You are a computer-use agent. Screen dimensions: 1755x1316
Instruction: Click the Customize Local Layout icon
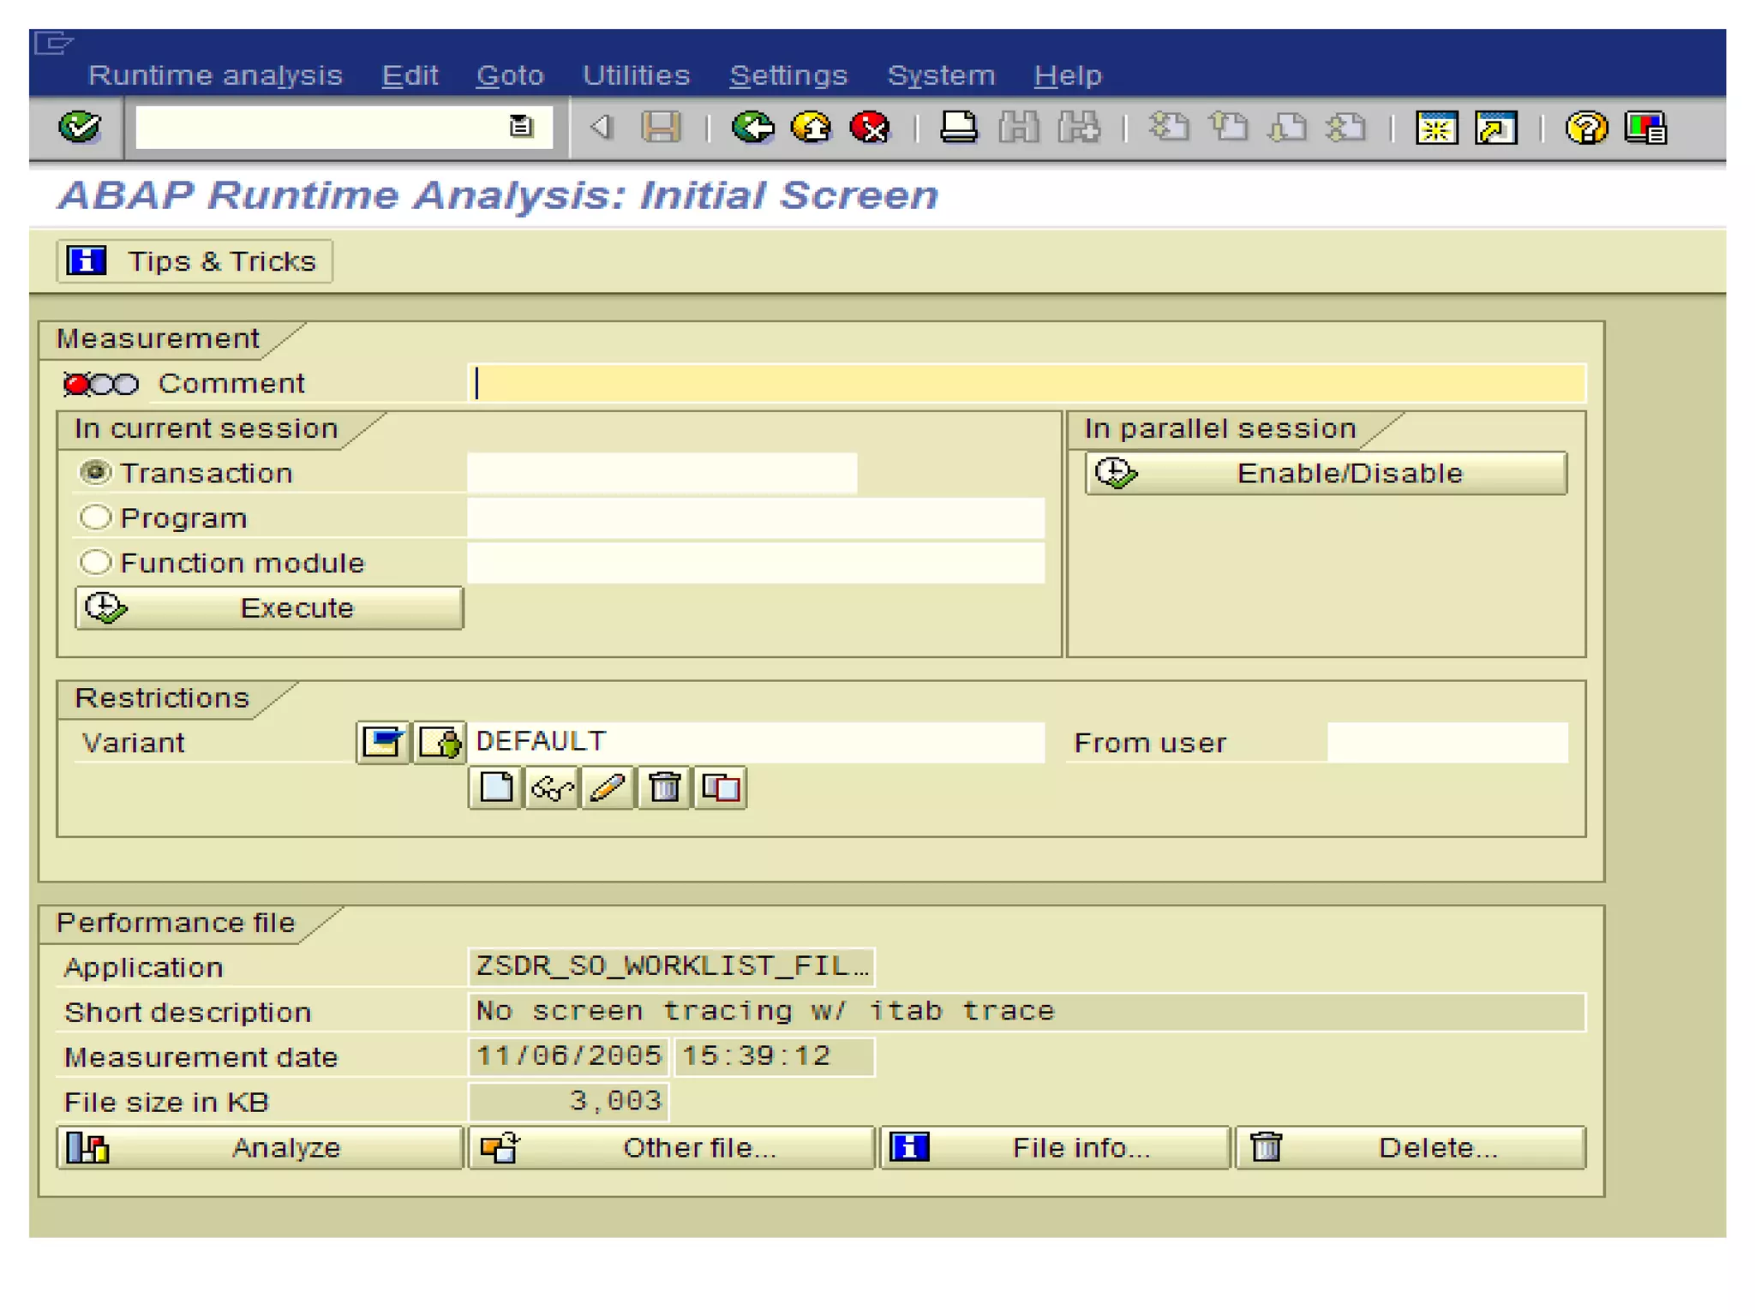[x=1646, y=128]
